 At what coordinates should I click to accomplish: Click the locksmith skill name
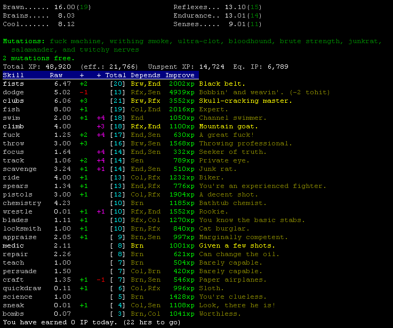coord(22,228)
